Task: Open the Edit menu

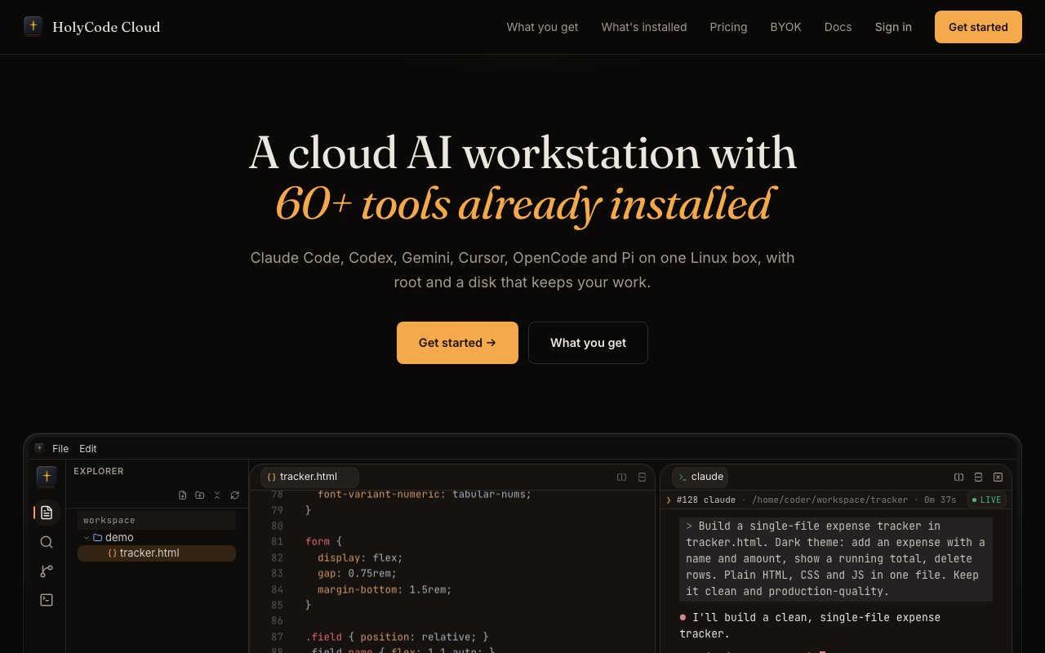Action: 88,448
